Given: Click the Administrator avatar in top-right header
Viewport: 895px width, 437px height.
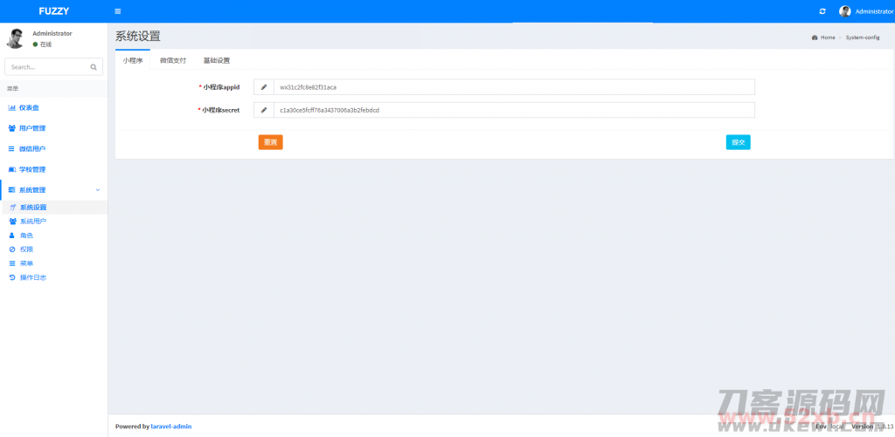Looking at the screenshot, I should [x=844, y=11].
